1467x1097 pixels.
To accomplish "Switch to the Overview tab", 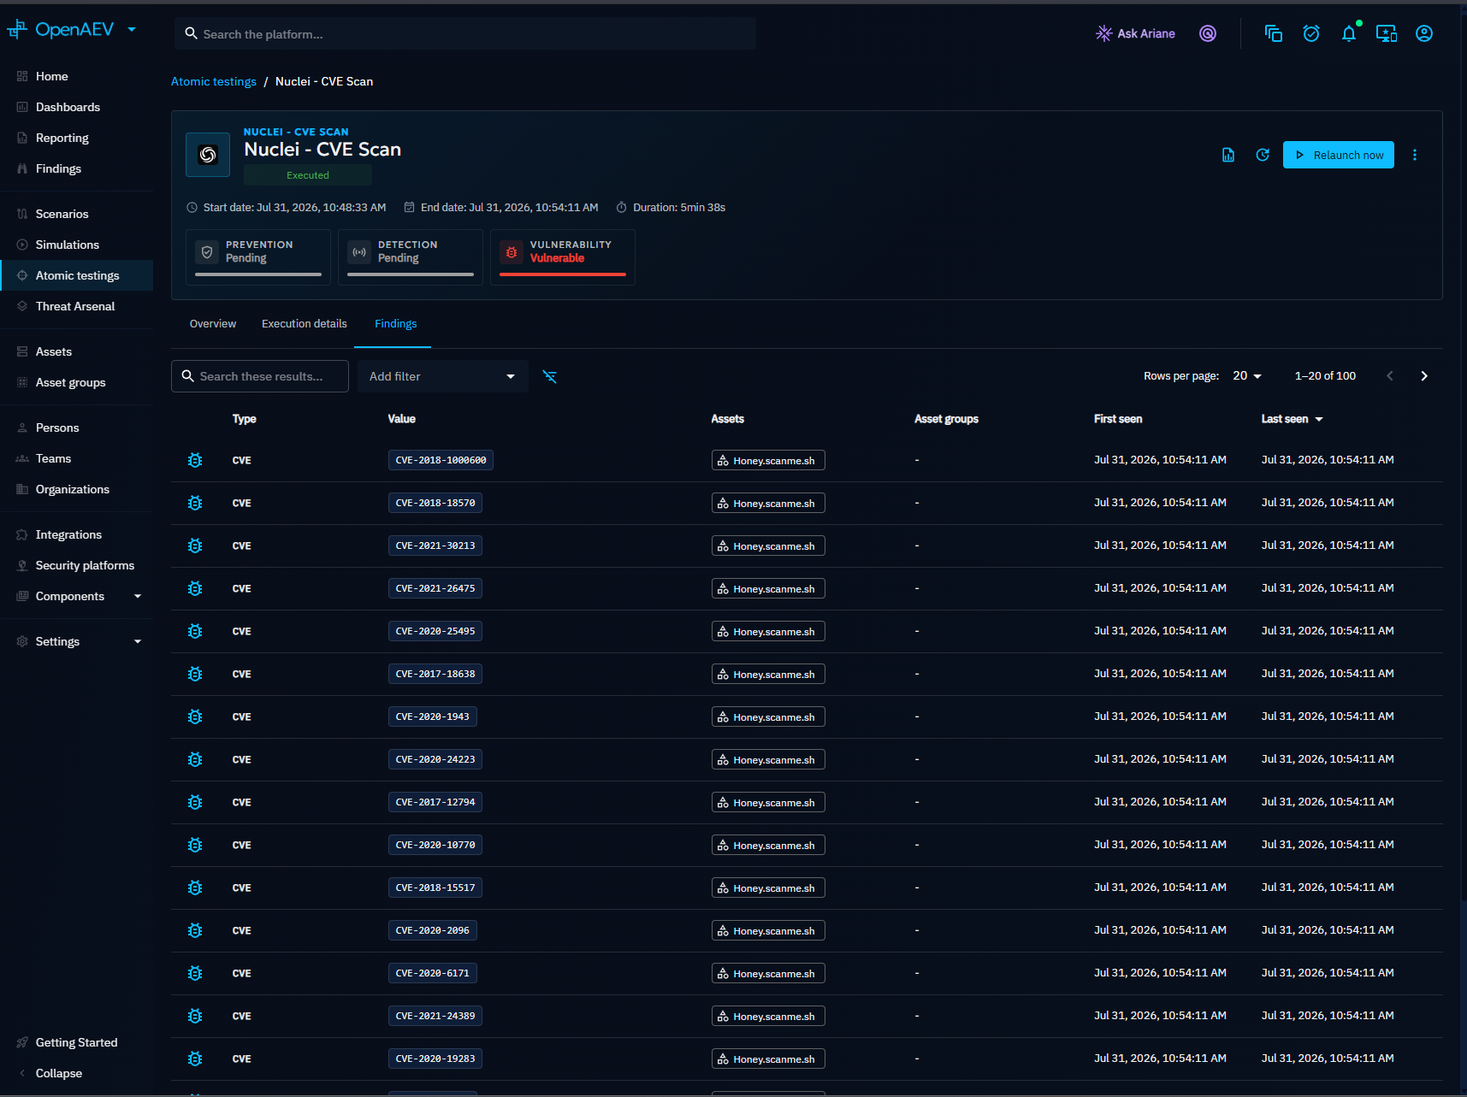I will [213, 324].
